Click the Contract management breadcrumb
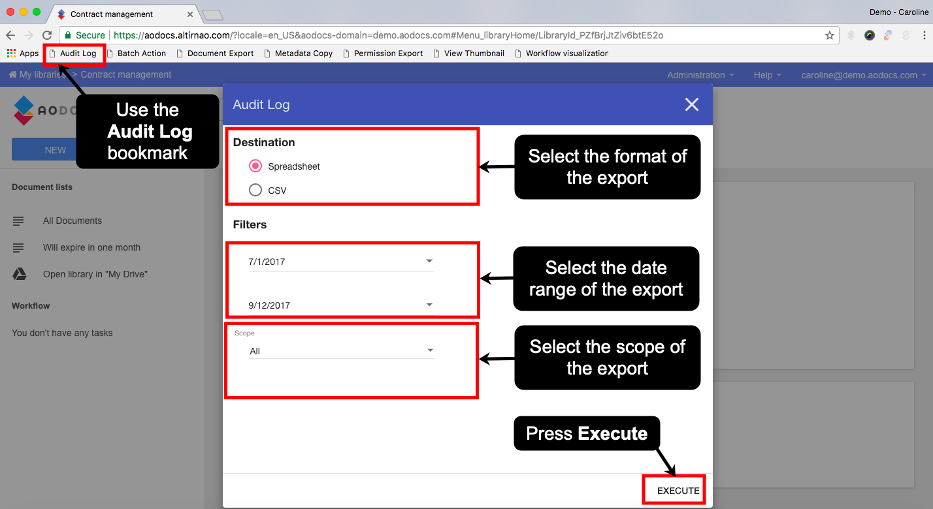 tap(126, 75)
